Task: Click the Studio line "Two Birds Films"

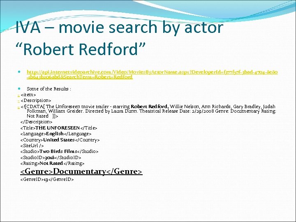Action: (x=59, y=151)
